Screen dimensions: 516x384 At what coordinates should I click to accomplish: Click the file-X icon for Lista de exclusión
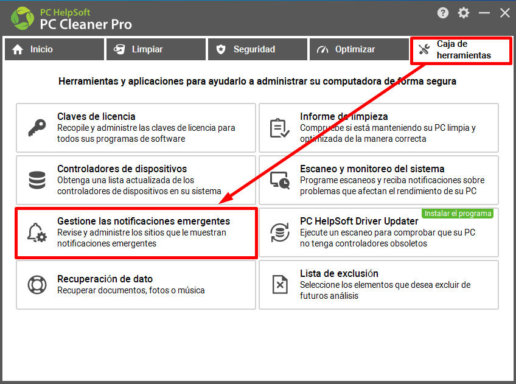click(280, 284)
